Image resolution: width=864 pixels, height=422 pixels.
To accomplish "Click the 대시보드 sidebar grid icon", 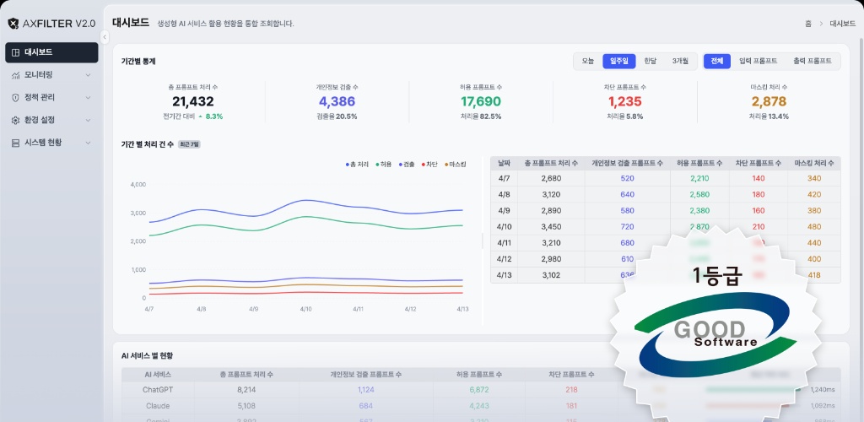I will pyautogui.click(x=15, y=52).
